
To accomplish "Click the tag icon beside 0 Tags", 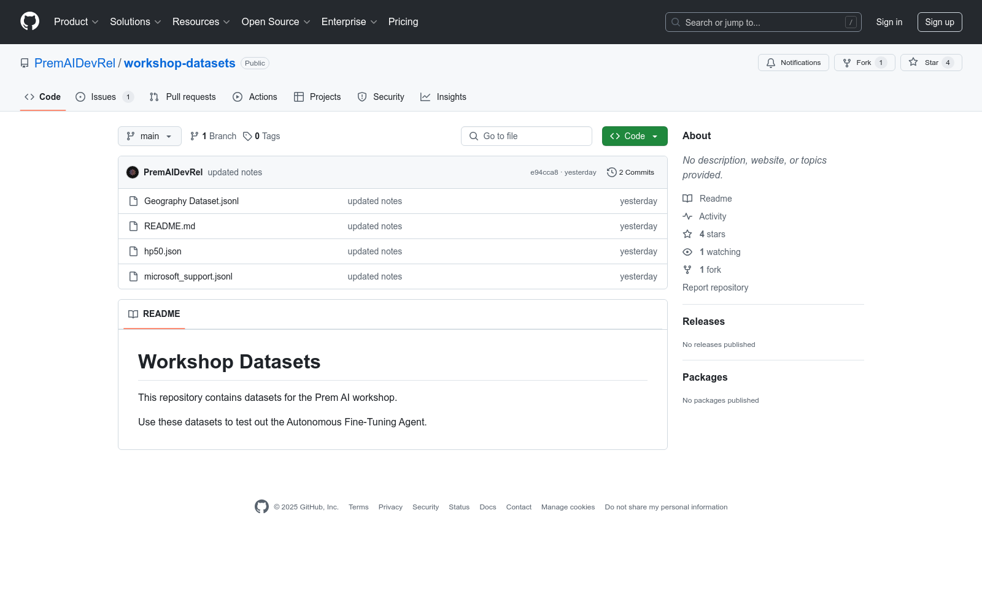I will pyautogui.click(x=247, y=136).
